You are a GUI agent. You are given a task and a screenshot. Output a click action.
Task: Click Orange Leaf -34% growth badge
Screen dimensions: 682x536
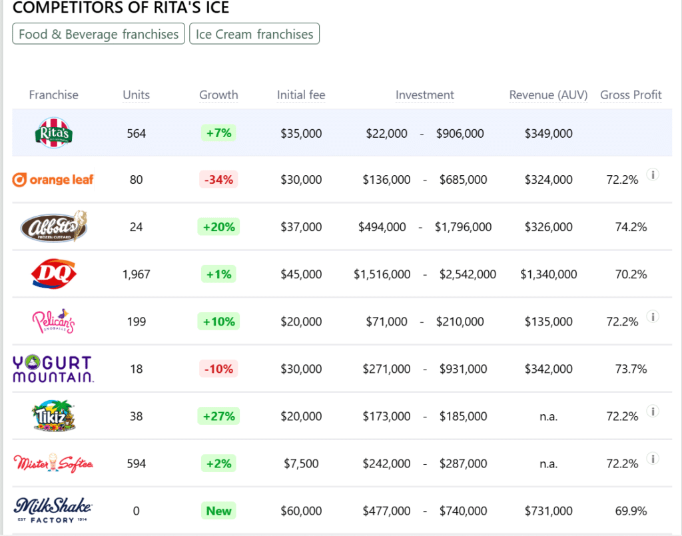click(x=218, y=180)
